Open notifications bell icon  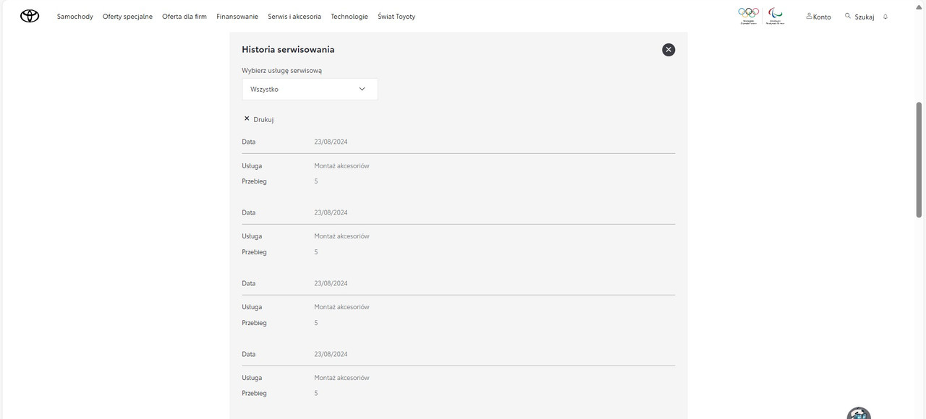pyautogui.click(x=885, y=17)
